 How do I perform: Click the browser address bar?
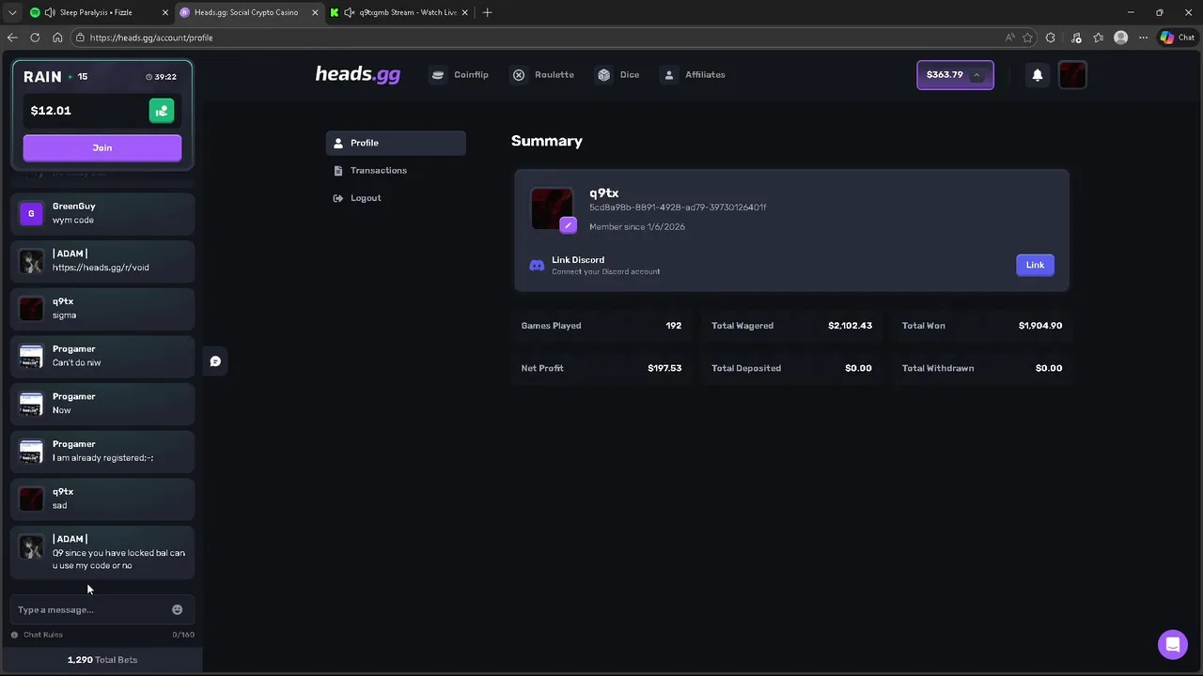[536, 38]
